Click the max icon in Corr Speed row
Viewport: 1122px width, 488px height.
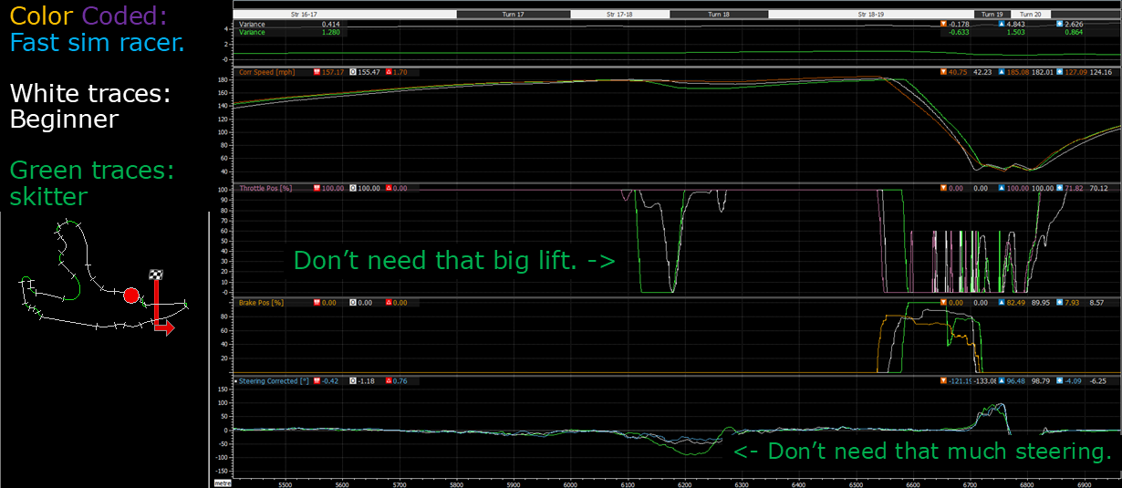pyautogui.click(x=1003, y=71)
